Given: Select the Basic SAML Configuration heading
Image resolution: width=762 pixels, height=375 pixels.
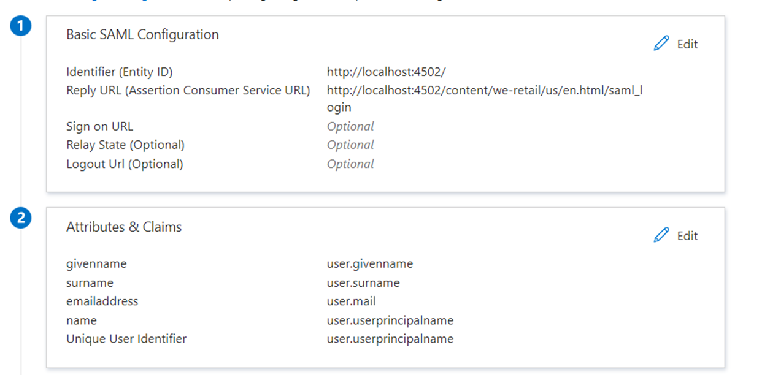Looking at the screenshot, I should click(142, 34).
